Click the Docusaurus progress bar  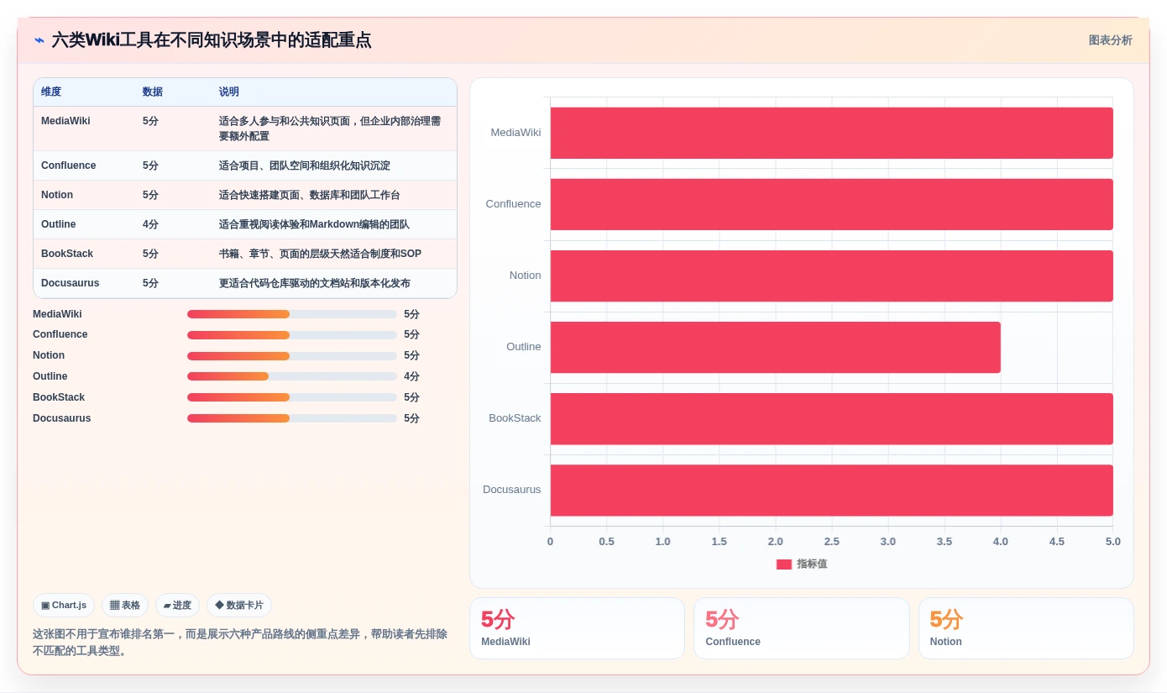point(292,418)
